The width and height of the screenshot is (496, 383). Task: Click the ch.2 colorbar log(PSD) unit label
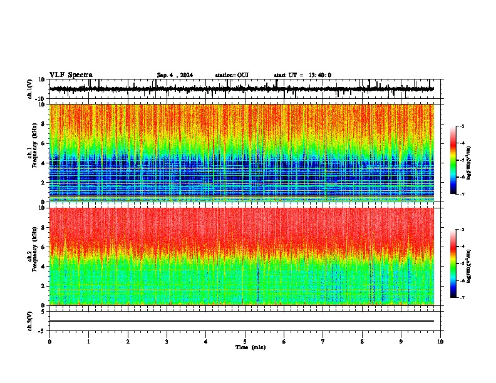pyautogui.click(x=469, y=267)
